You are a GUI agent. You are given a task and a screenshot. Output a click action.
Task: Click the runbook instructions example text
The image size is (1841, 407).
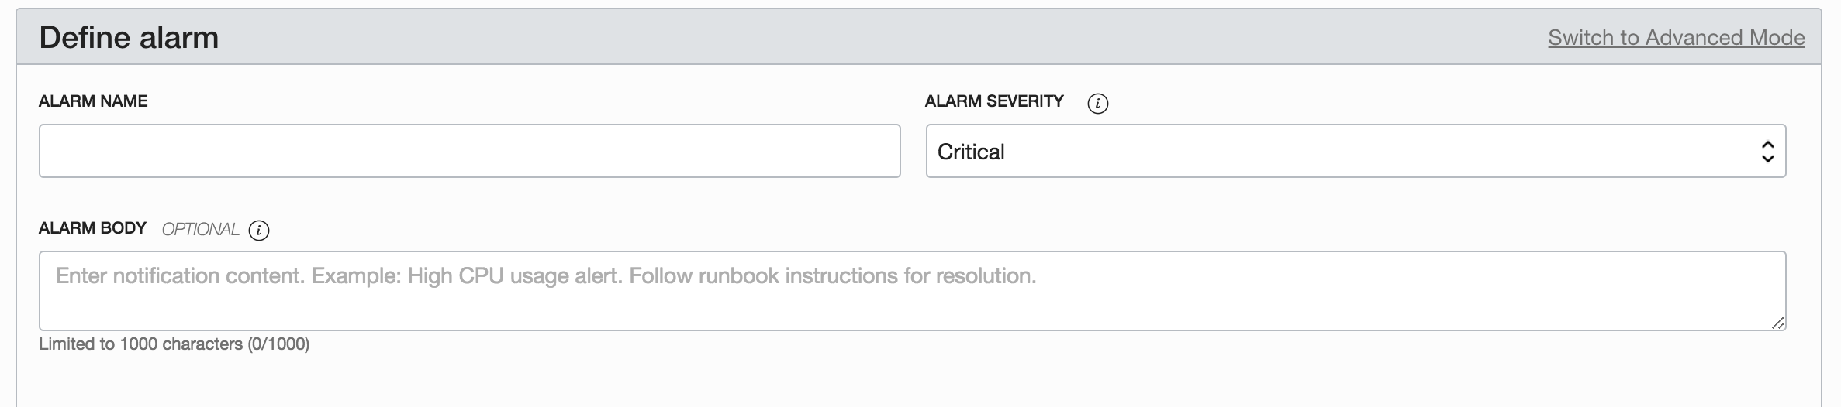831,276
